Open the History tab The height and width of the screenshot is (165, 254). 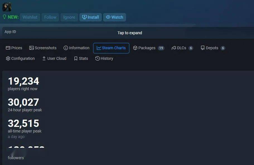click(x=105, y=58)
